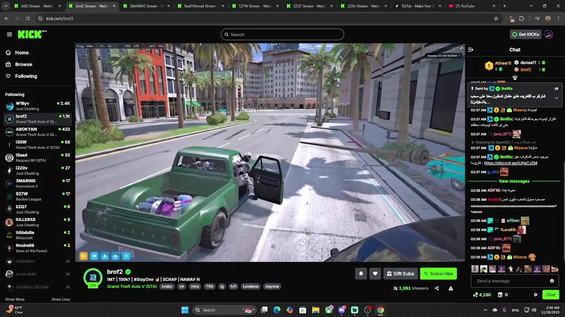Click the Gift Subs button
This screenshot has height=317, width=565.
(401, 274)
